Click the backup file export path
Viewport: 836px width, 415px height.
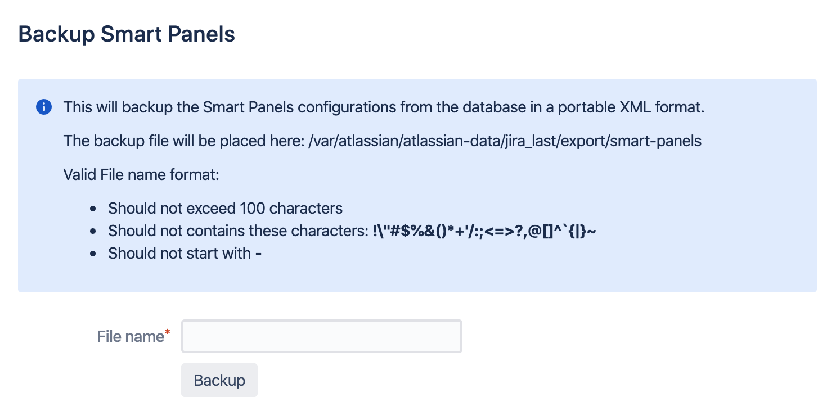click(505, 141)
